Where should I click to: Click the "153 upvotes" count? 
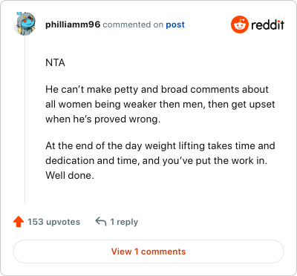pos(53,222)
